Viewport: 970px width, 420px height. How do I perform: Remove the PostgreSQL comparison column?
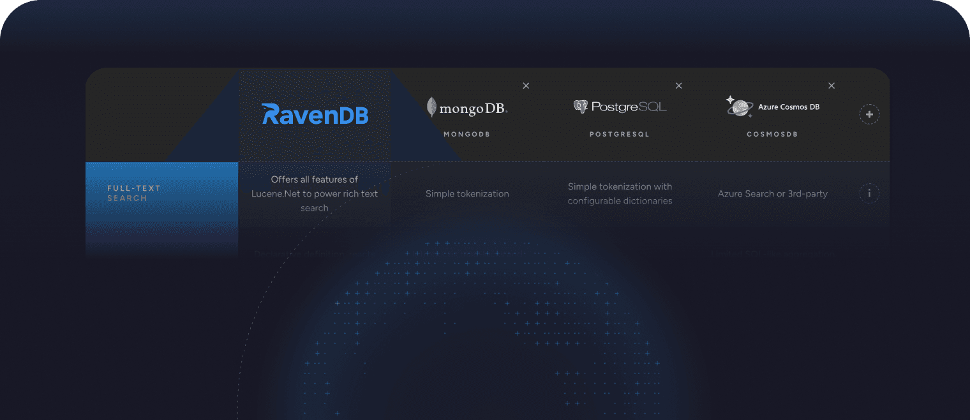click(679, 86)
